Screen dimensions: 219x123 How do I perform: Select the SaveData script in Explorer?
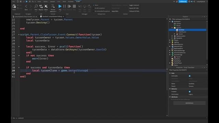(181, 30)
